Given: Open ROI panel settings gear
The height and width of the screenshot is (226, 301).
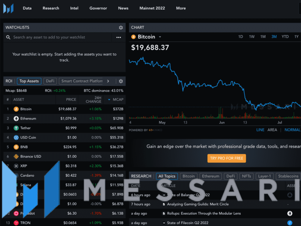Looking at the screenshot, I should (x=121, y=81).
